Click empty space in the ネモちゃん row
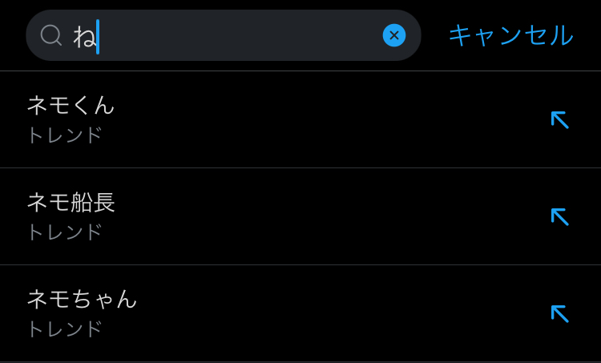 (x=321, y=313)
